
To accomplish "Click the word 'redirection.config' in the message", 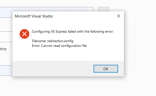I will (60, 41).
